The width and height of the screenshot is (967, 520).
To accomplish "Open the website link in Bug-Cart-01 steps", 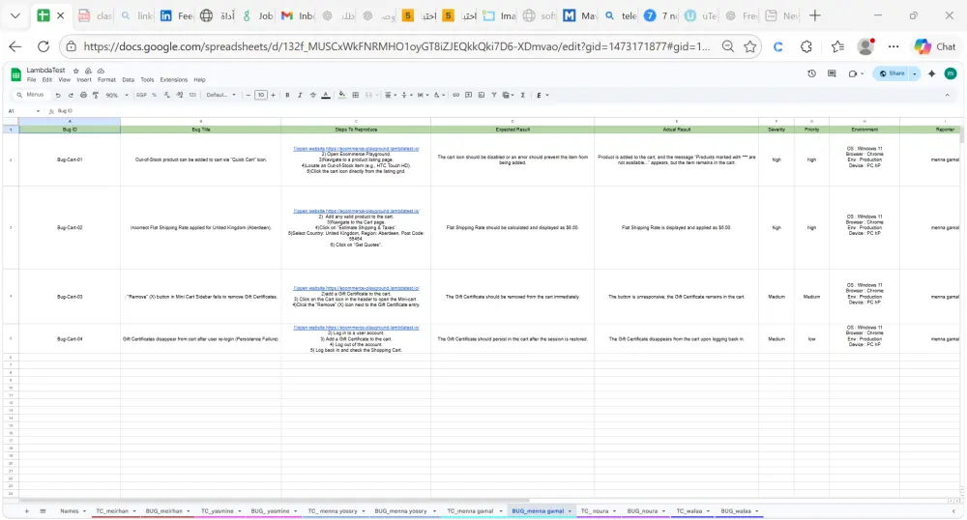I will coord(356,149).
